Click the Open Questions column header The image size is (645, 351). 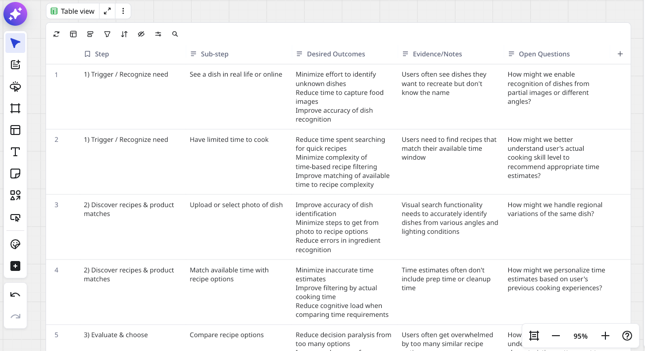[544, 54]
